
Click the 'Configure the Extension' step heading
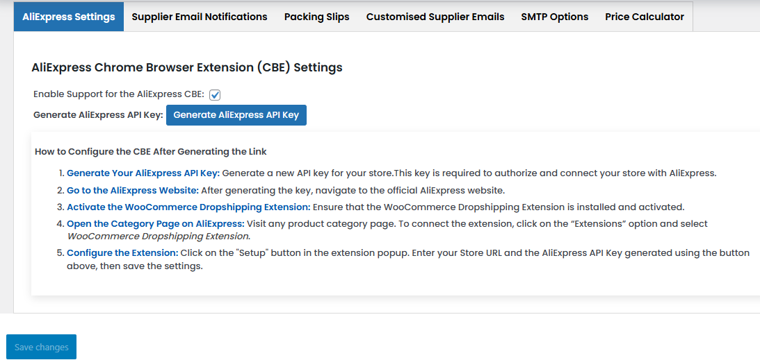click(x=122, y=253)
